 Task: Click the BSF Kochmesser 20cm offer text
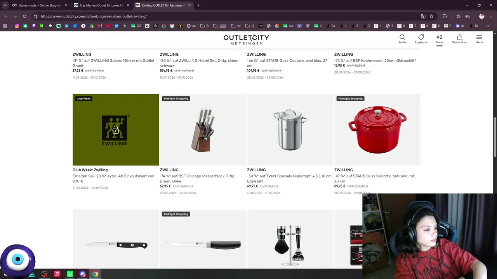click(375, 60)
